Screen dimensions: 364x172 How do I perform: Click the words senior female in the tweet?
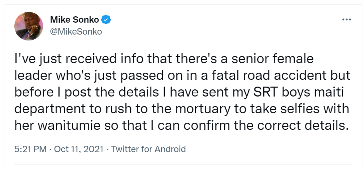click(272, 58)
